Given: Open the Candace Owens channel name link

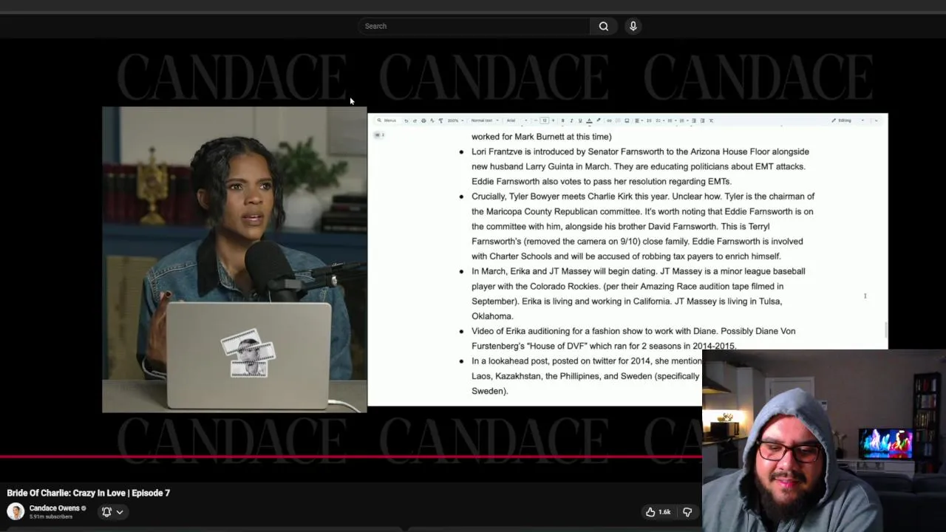Looking at the screenshot, I should click(55, 508).
